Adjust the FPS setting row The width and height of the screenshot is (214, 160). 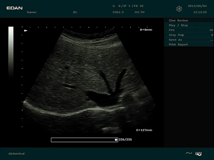[189, 30]
